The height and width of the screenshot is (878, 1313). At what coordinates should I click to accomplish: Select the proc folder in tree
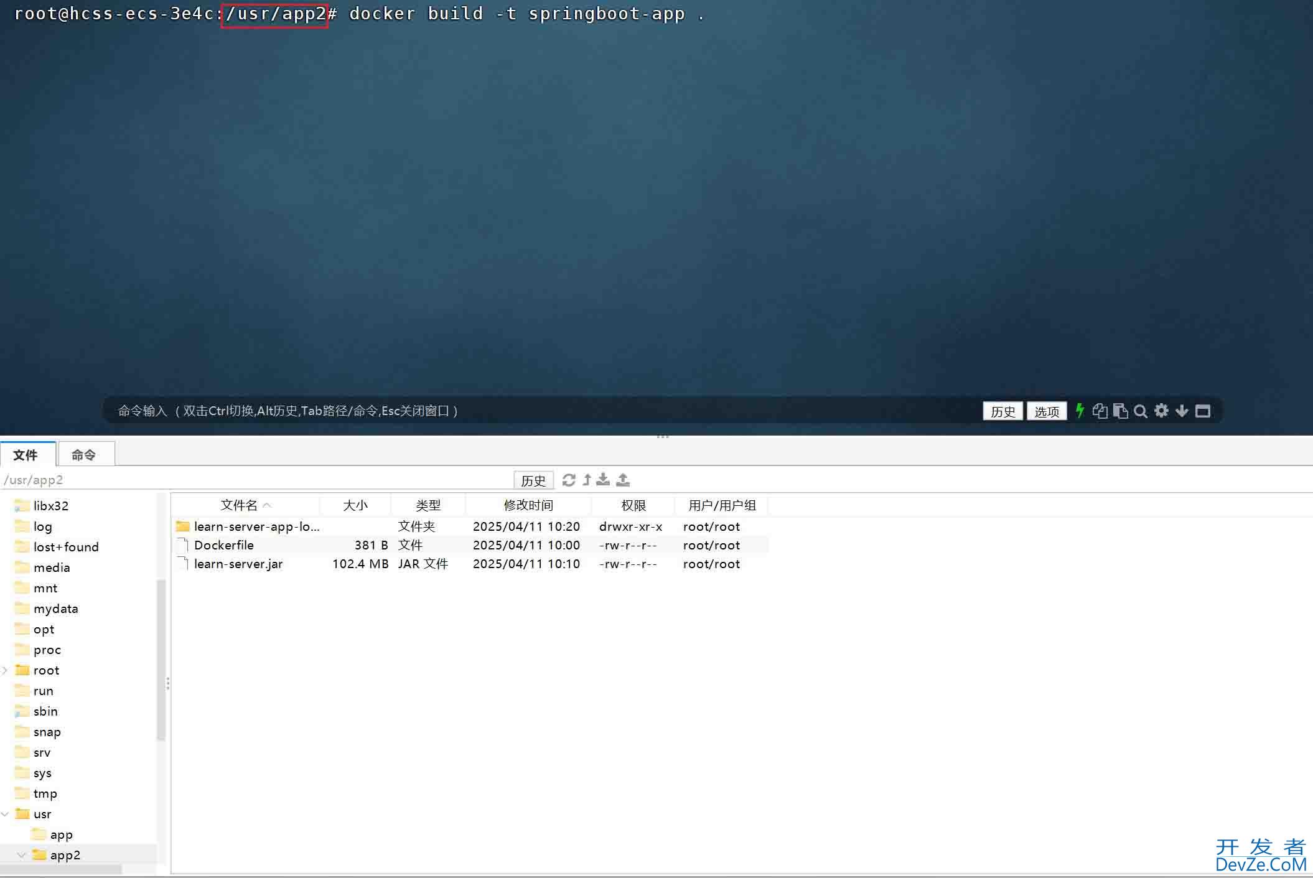click(47, 650)
